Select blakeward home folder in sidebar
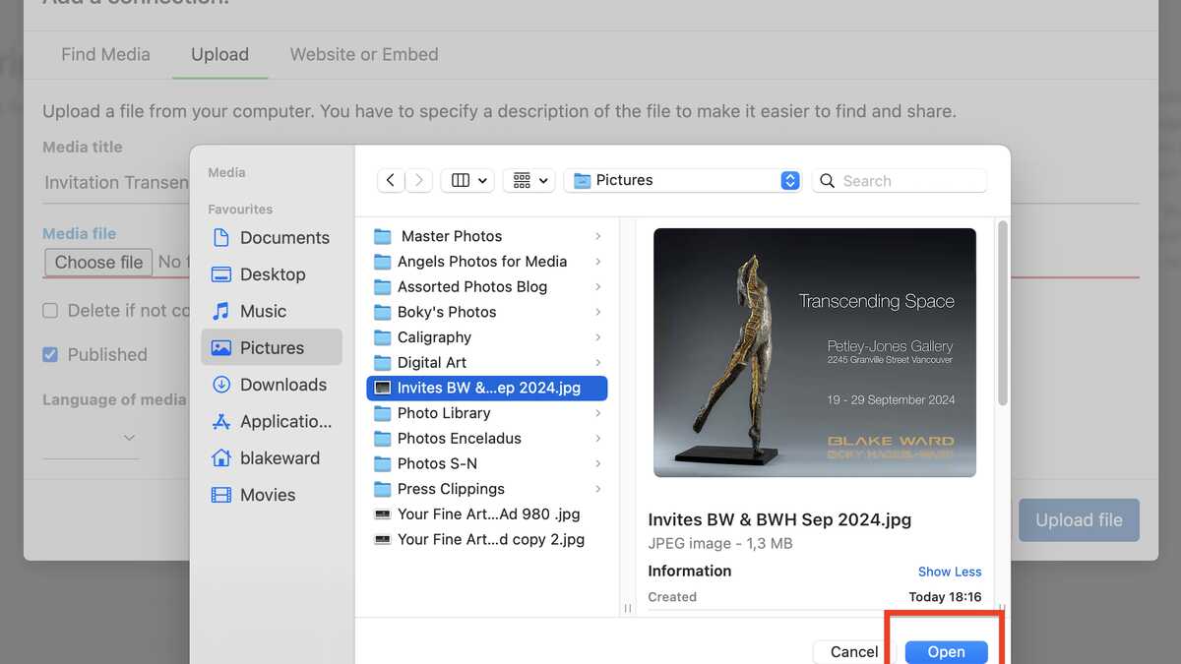This screenshot has width=1181, height=664. pos(272,458)
